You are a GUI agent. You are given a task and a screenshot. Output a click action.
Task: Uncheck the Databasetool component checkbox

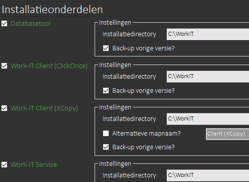(5, 24)
